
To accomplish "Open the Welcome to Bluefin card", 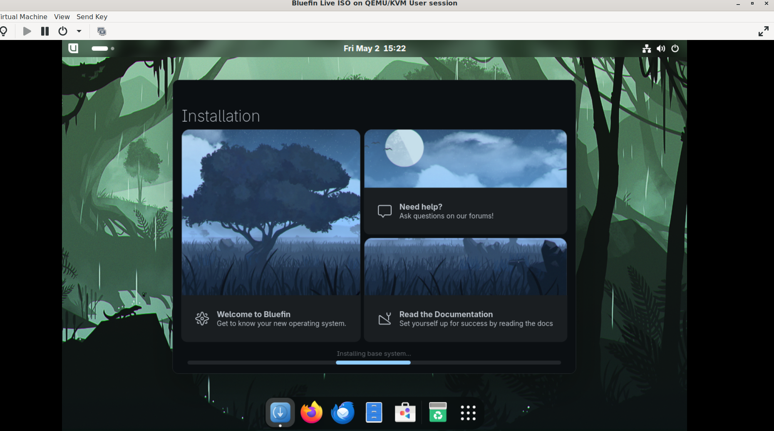I will point(271,236).
